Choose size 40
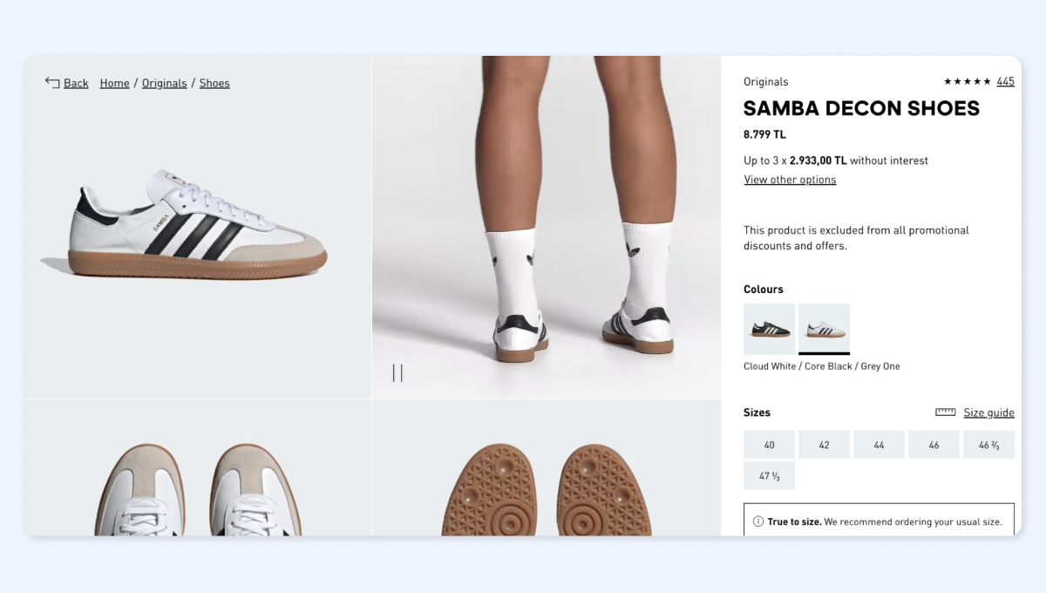Screen dimensions: 1046x593 769,445
